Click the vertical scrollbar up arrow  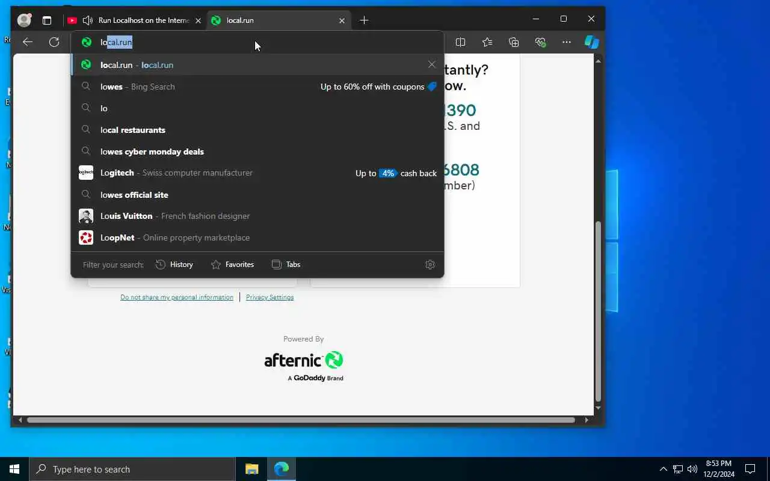pyautogui.click(x=598, y=61)
